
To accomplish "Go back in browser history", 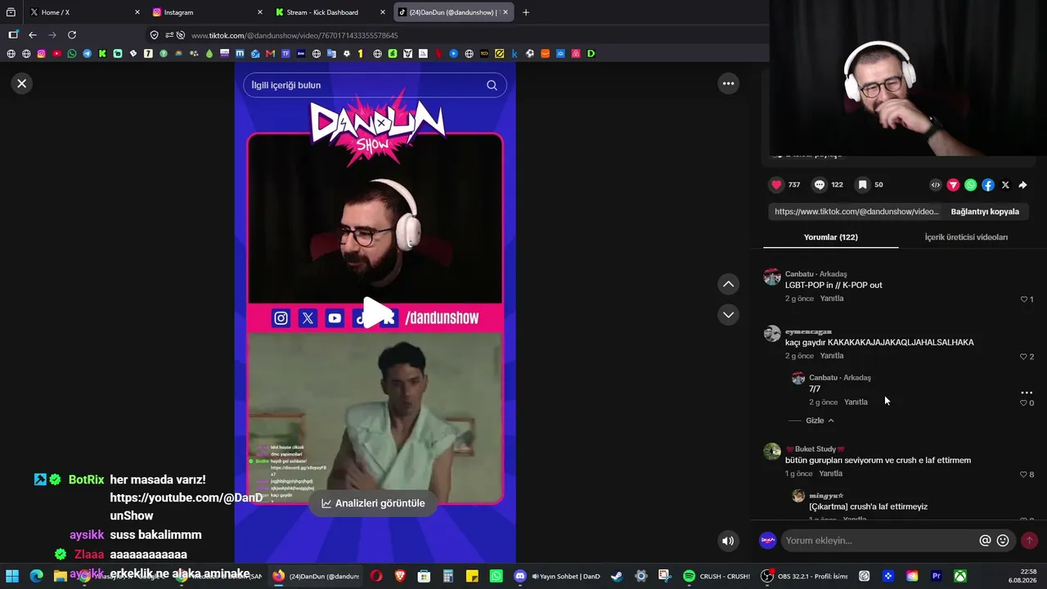I will tap(33, 34).
